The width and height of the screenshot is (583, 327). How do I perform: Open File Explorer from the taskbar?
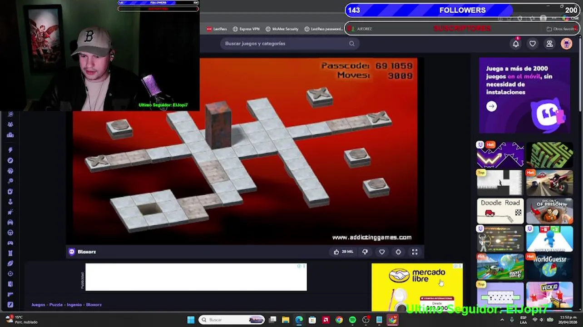pyautogui.click(x=286, y=320)
